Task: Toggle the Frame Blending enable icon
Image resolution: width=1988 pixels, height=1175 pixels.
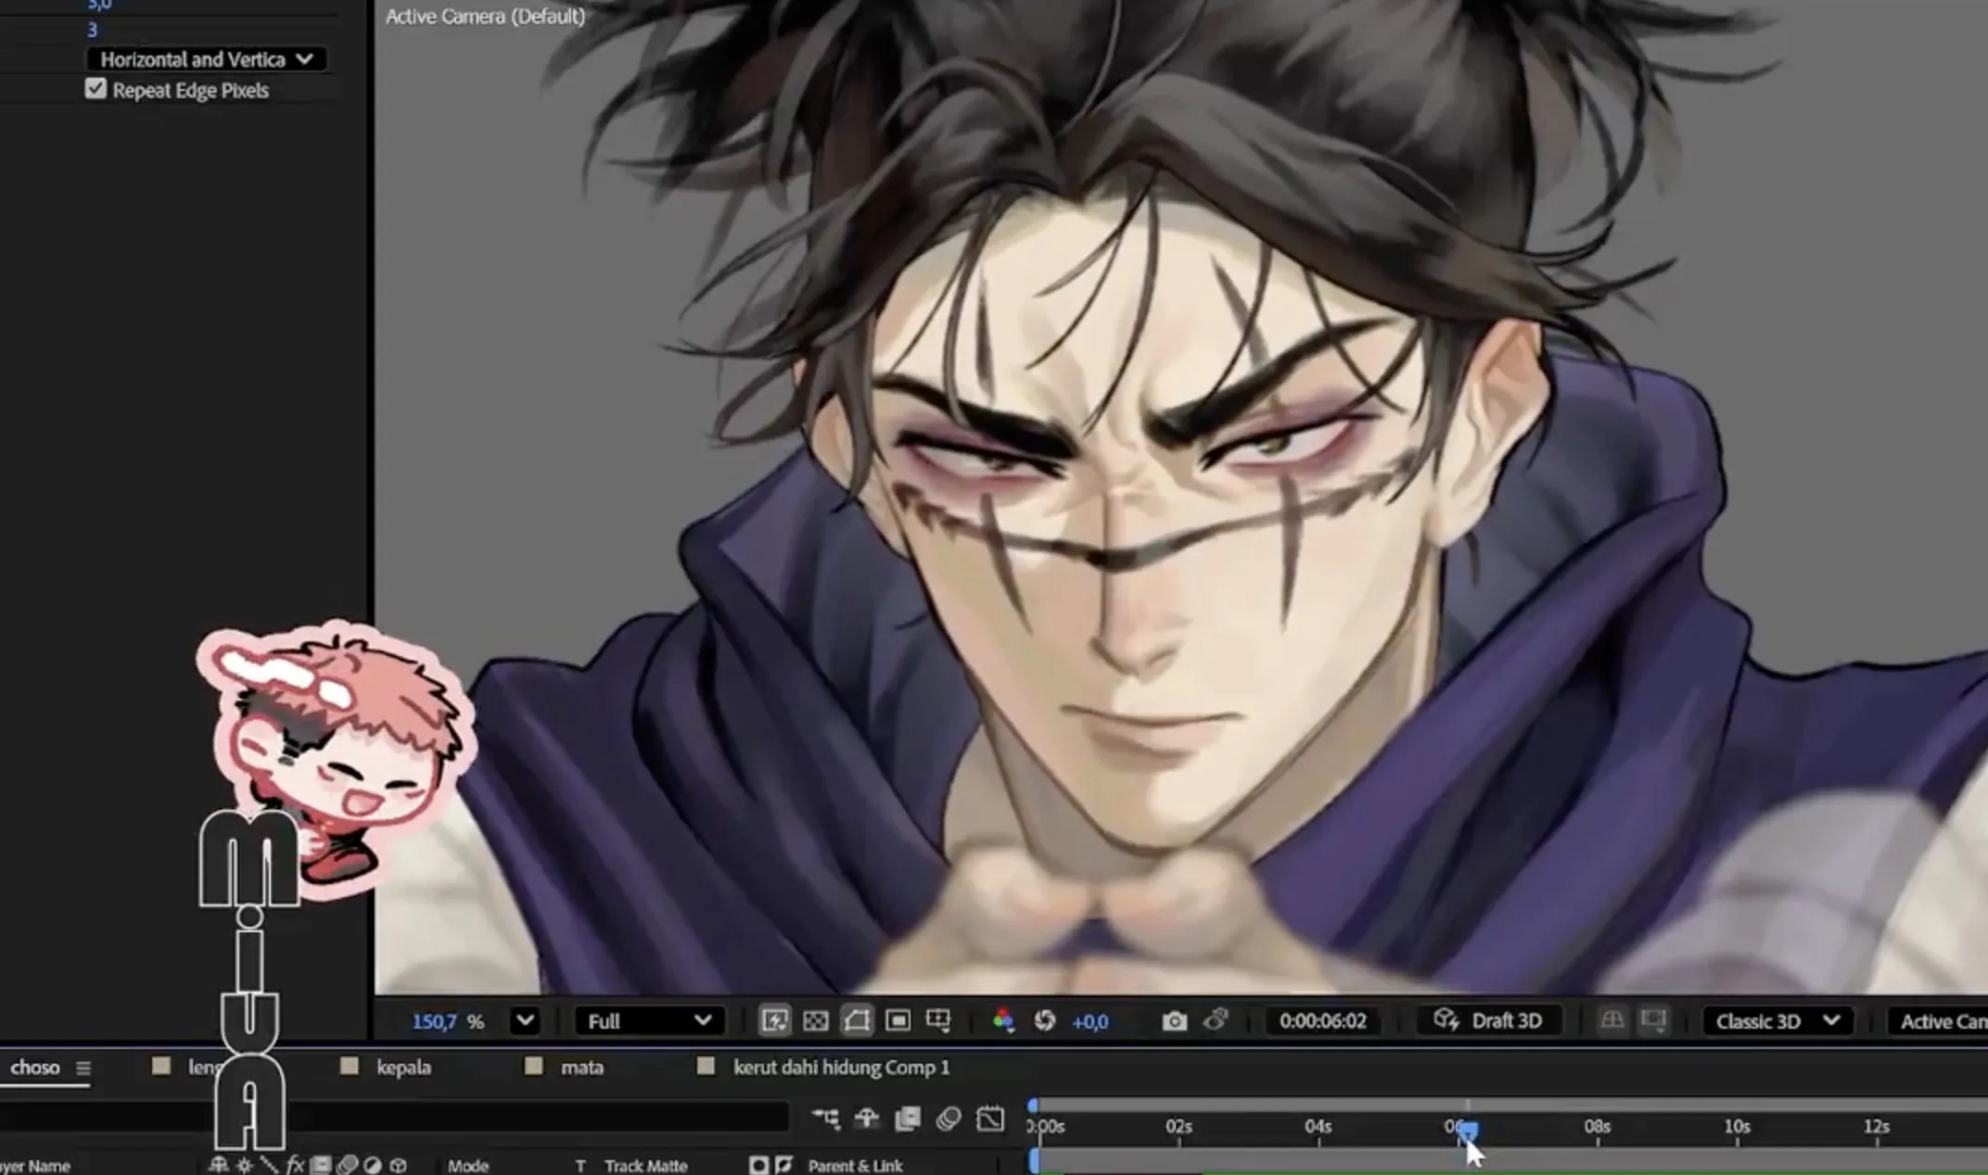Action: pos(908,1119)
